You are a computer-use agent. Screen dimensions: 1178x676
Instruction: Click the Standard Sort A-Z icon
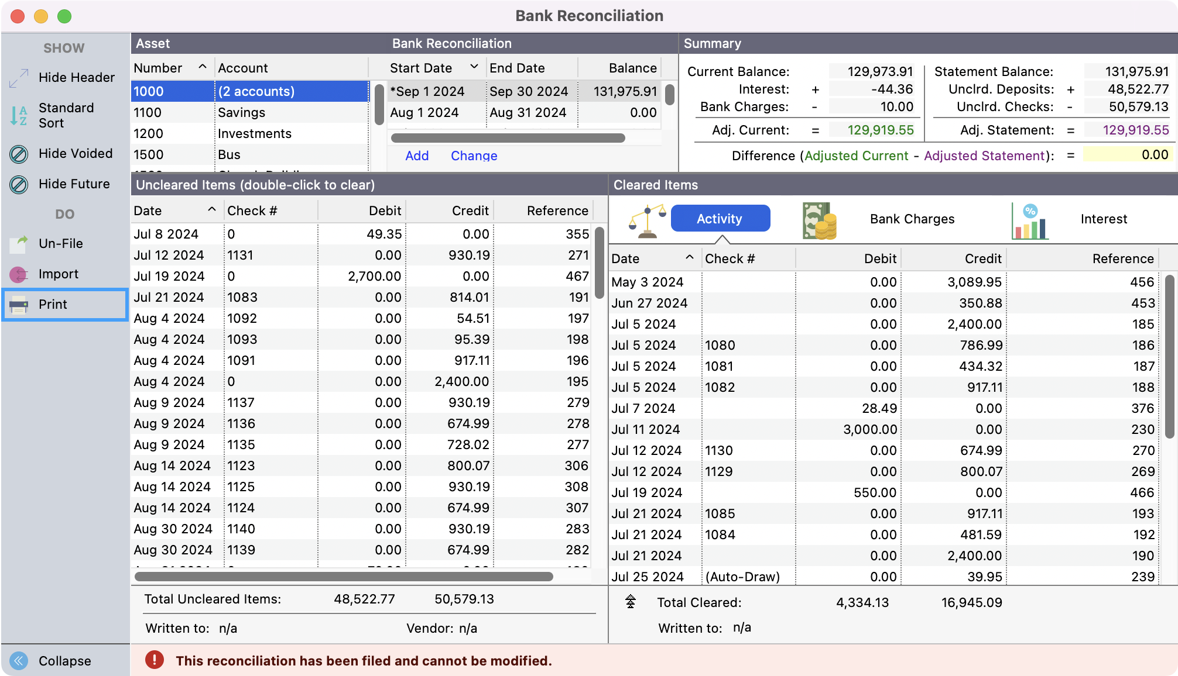[x=19, y=116]
